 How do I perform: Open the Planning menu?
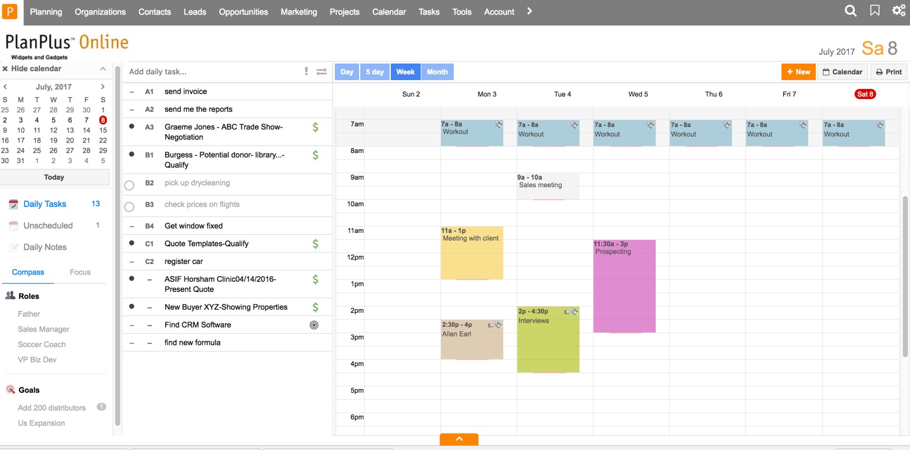coord(46,11)
